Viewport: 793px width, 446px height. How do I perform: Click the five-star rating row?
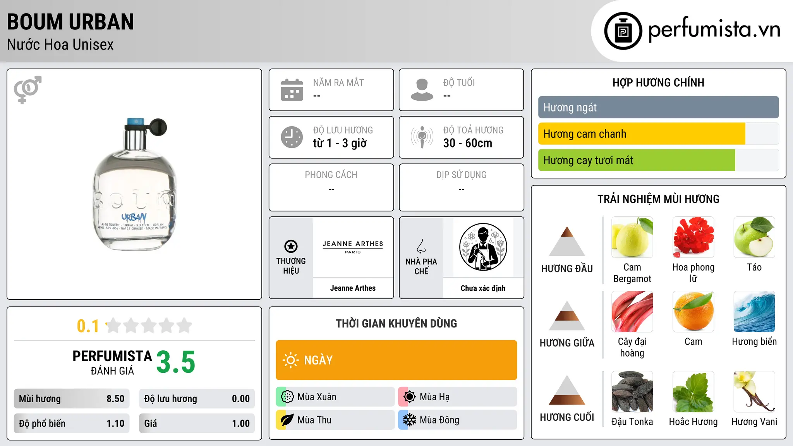(x=149, y=326)
